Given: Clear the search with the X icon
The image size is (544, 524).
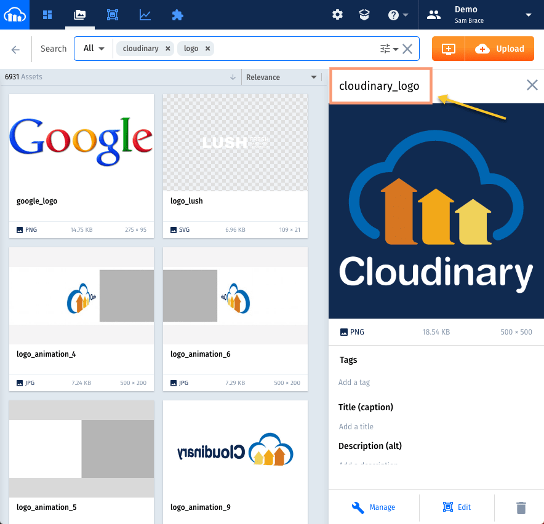Looking at the screenshot, I should pyautogui.click(x=407, y=49).
